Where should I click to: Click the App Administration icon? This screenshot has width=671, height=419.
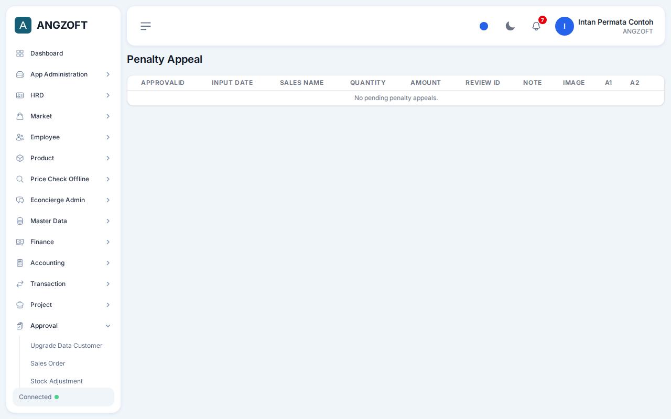coord(20,74)
